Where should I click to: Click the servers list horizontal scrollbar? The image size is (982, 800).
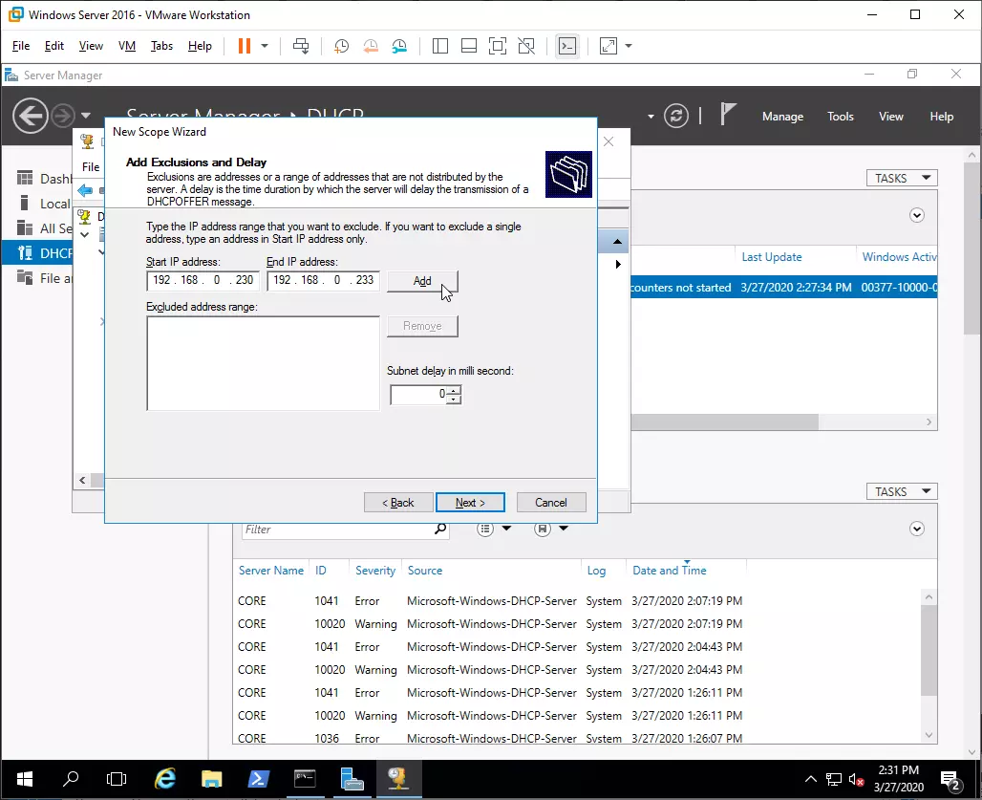click(x=724, y=422)
